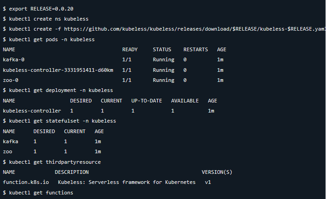326x199 pixels.
Task: Select the kubeless-controller-3331951411-d60km pod name
Action: tap(58, 70)
